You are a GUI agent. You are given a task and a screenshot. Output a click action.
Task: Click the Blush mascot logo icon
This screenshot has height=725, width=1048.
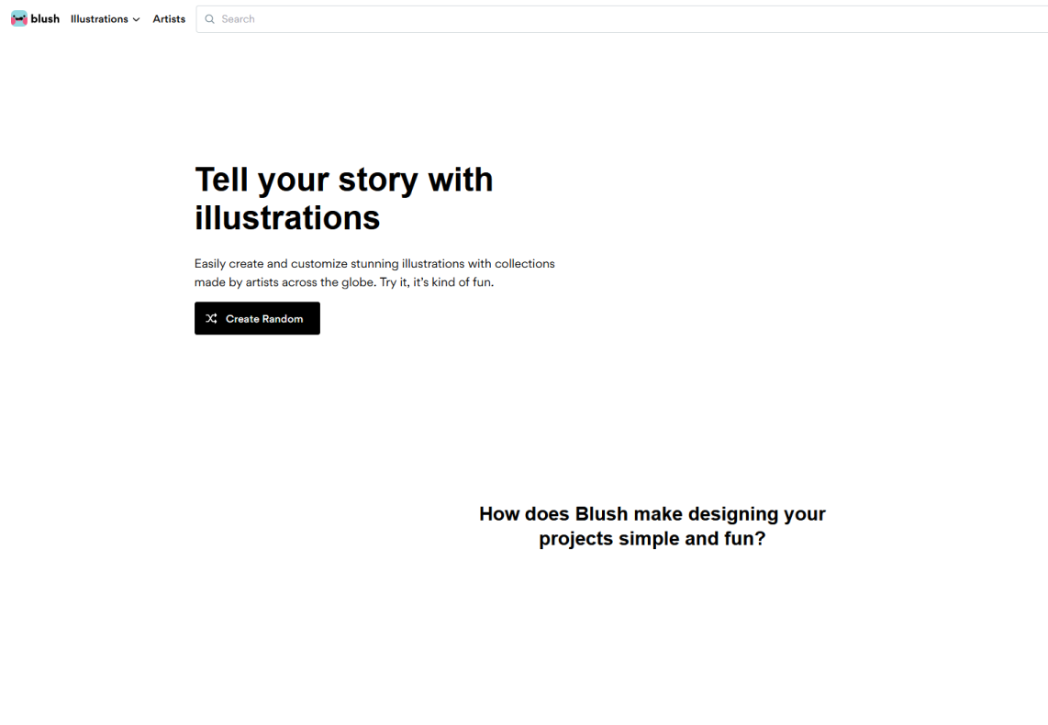click(x=18, y=18)
